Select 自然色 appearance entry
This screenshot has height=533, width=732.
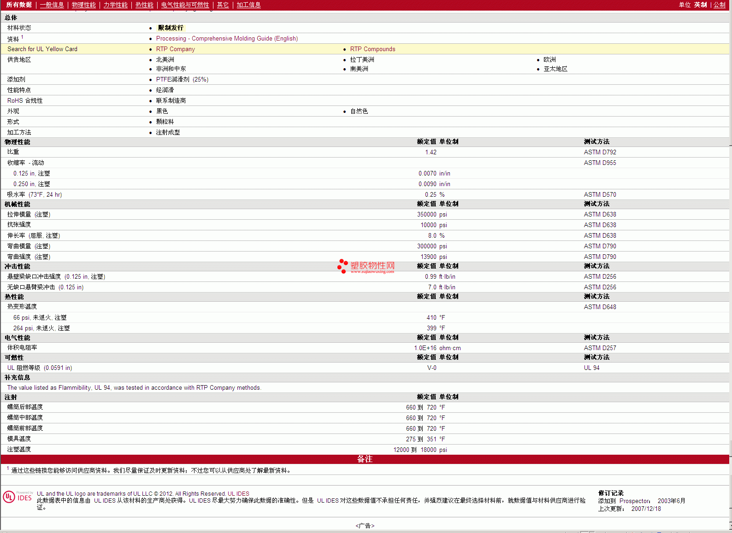pos(359,111)
